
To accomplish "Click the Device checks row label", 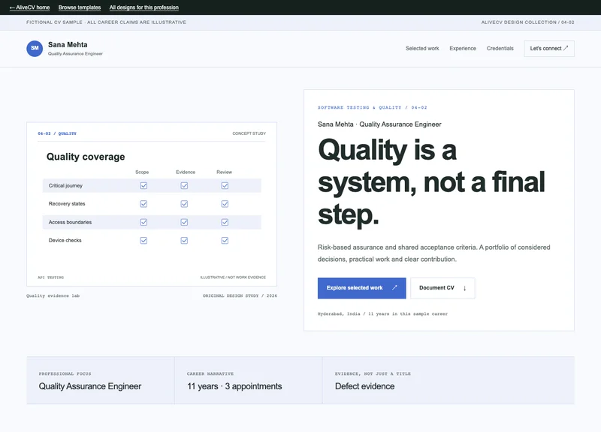I will coord(65,241).
